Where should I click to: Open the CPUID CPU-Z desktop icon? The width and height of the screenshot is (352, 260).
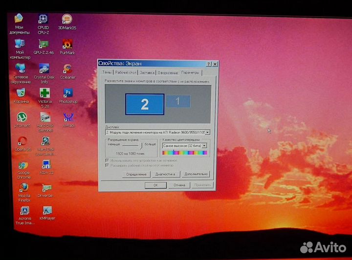pyautogui.click(x=43, y=20)
